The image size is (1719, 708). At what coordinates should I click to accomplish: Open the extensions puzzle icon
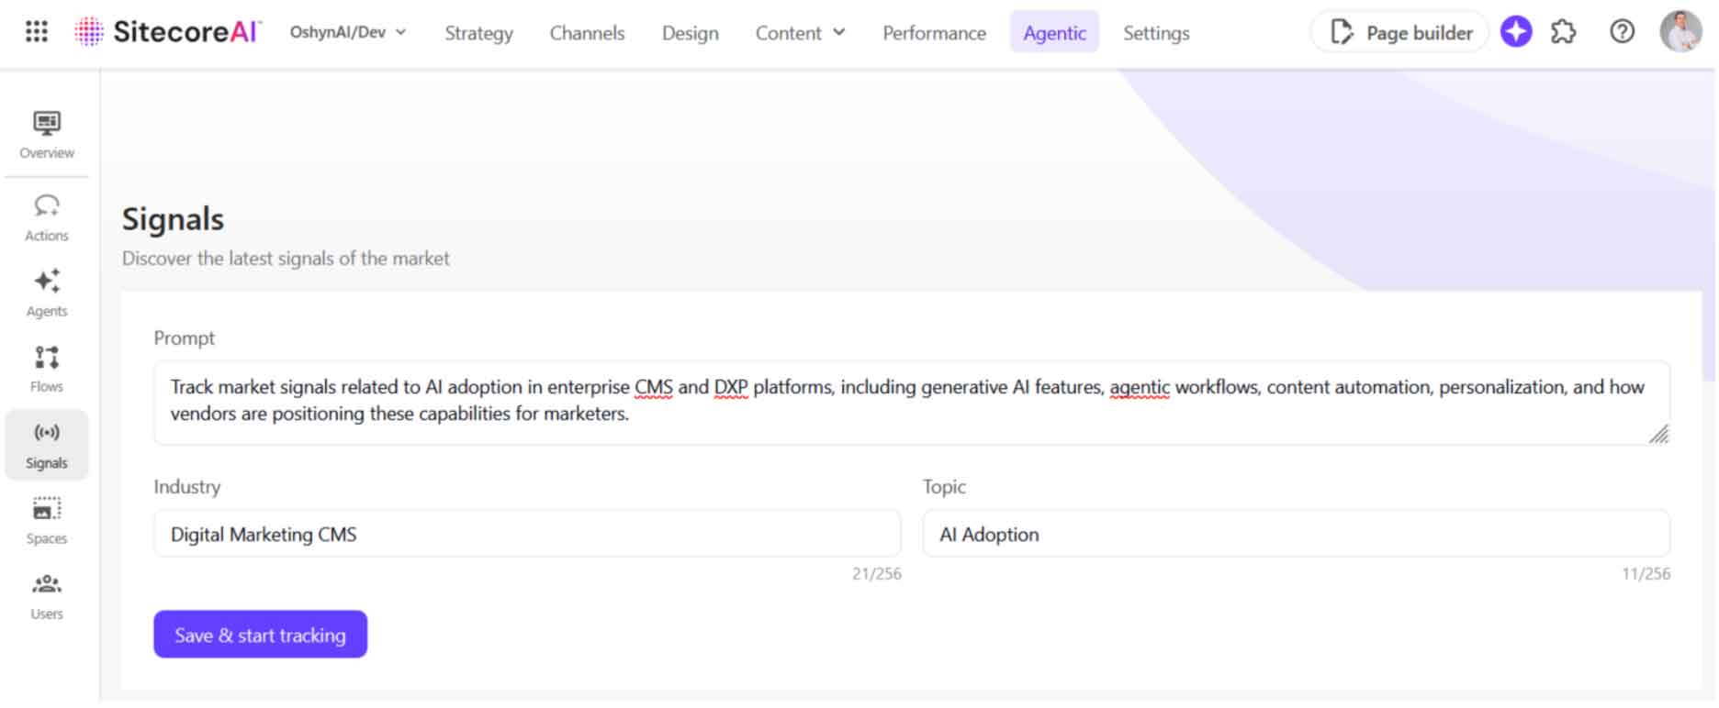tap(1564, 32)
